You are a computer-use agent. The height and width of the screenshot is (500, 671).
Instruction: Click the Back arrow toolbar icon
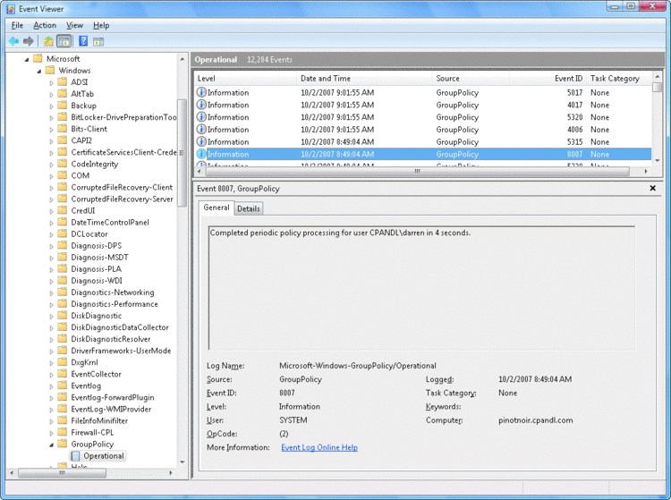(x=13, y=41)
